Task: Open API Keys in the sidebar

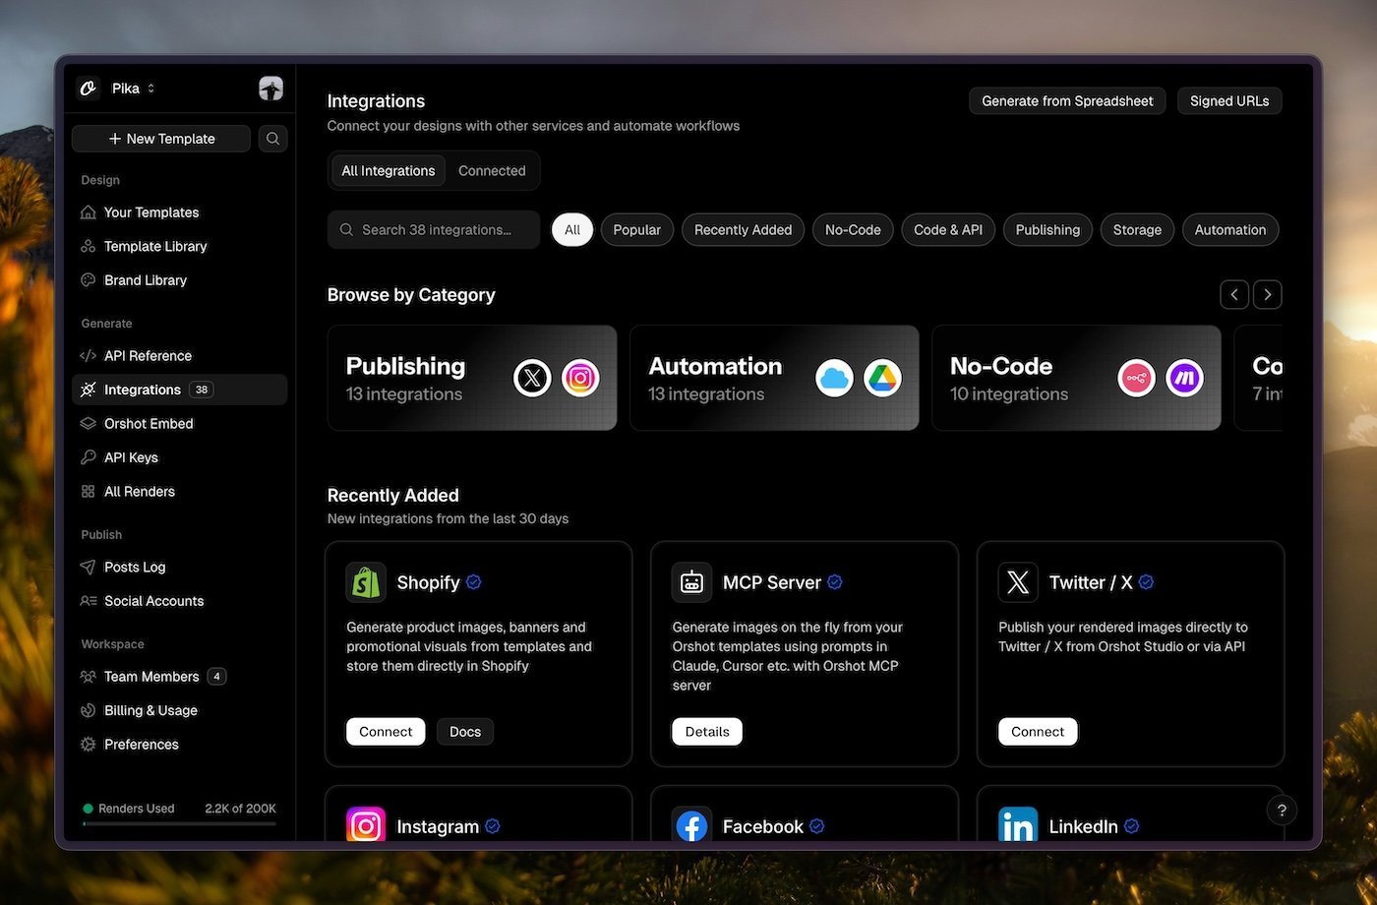Action: (x=131, y=457)
